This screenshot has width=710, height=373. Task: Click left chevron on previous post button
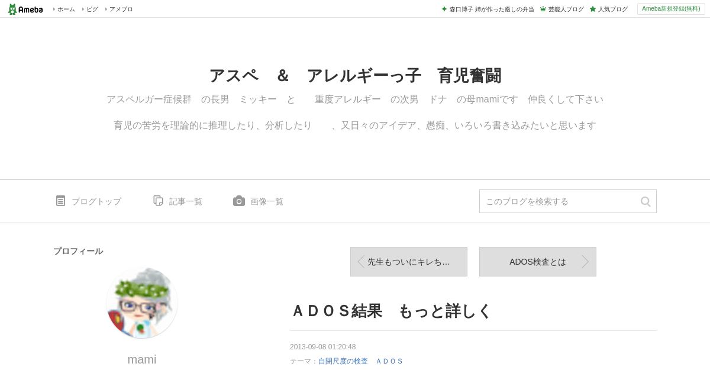(x=360, y=262)
